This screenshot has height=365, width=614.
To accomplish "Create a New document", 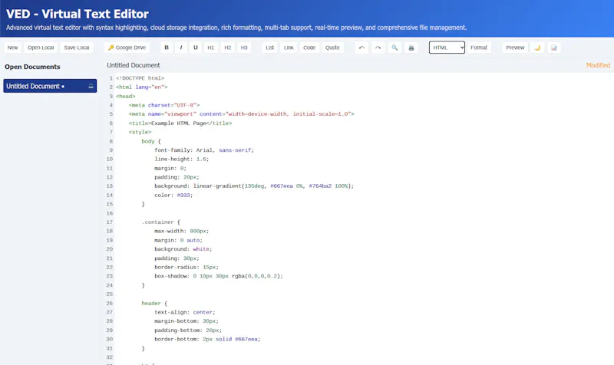I will tap(12, 48).
